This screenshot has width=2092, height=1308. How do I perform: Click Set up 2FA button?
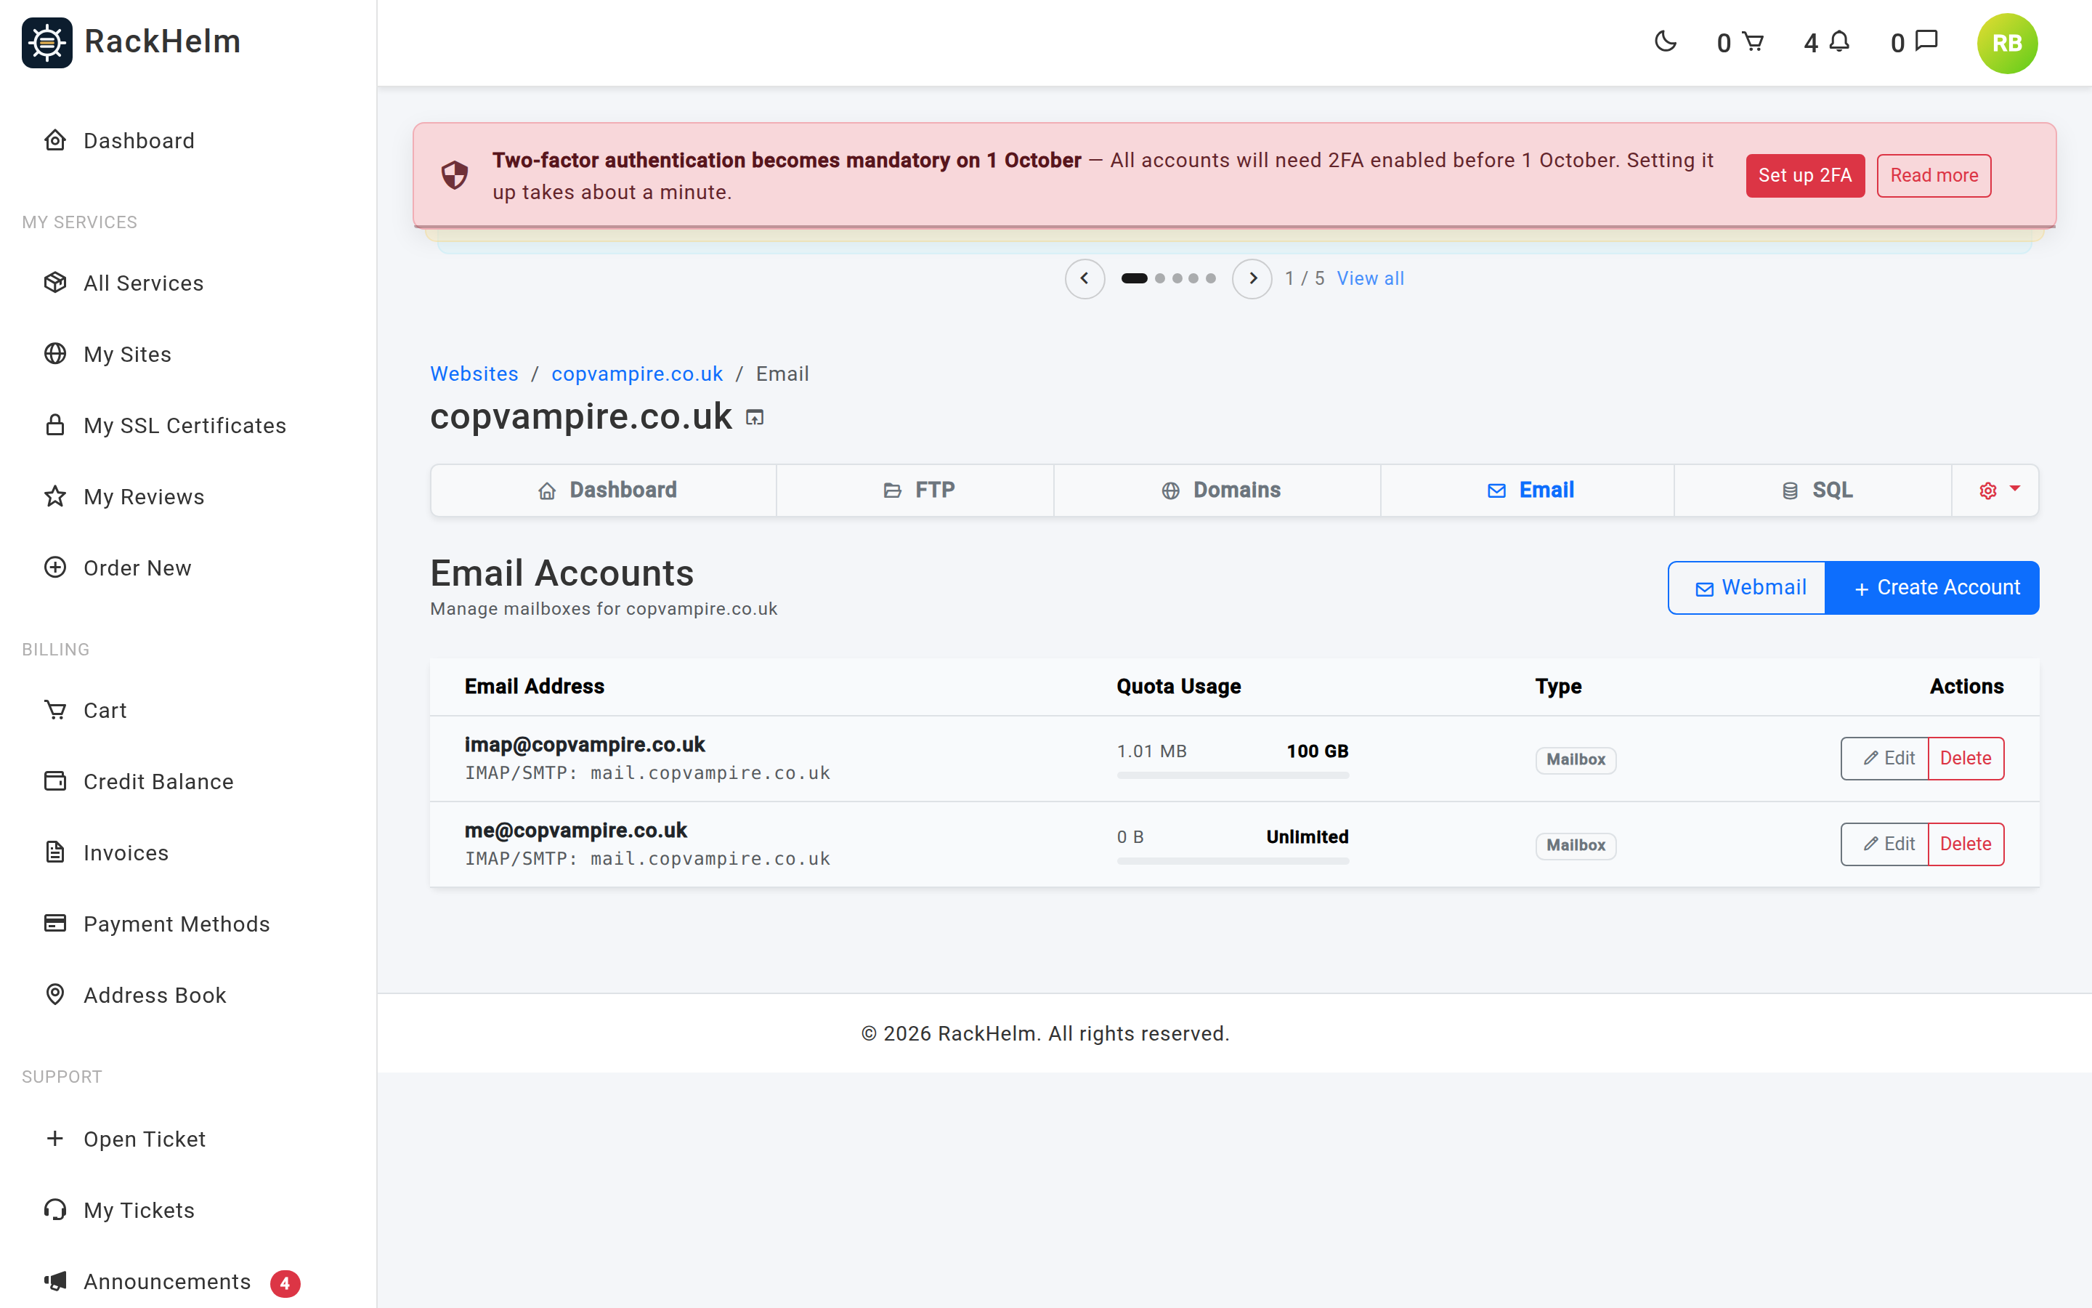point(1805,176)
